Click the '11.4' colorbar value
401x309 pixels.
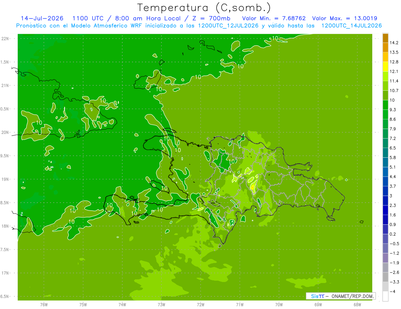point(394,81)
